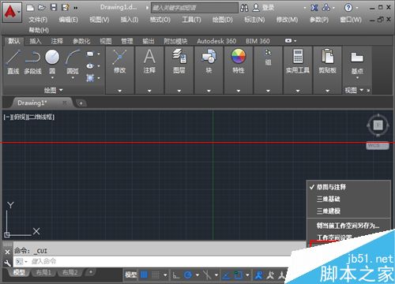This screenshot has width=395, height=284.
Task: Click the 键入命令 command input line
Action: (x=158, y=261)
